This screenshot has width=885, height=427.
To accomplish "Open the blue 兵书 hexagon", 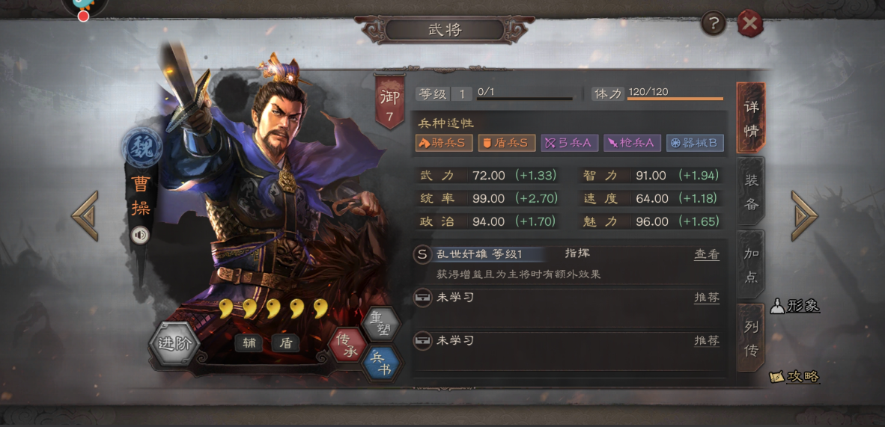I will (383, 363).
